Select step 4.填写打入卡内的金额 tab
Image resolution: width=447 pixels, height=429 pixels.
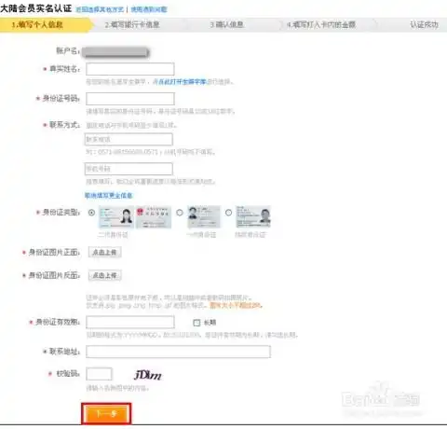(321, 25)
